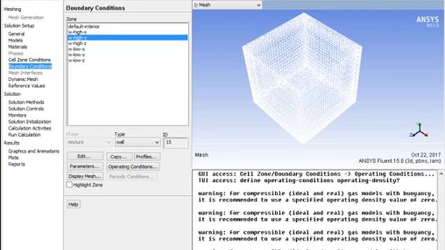Click Periodic Conditions... button
This screenshot has height=250, width=445.
coord(132,176)
